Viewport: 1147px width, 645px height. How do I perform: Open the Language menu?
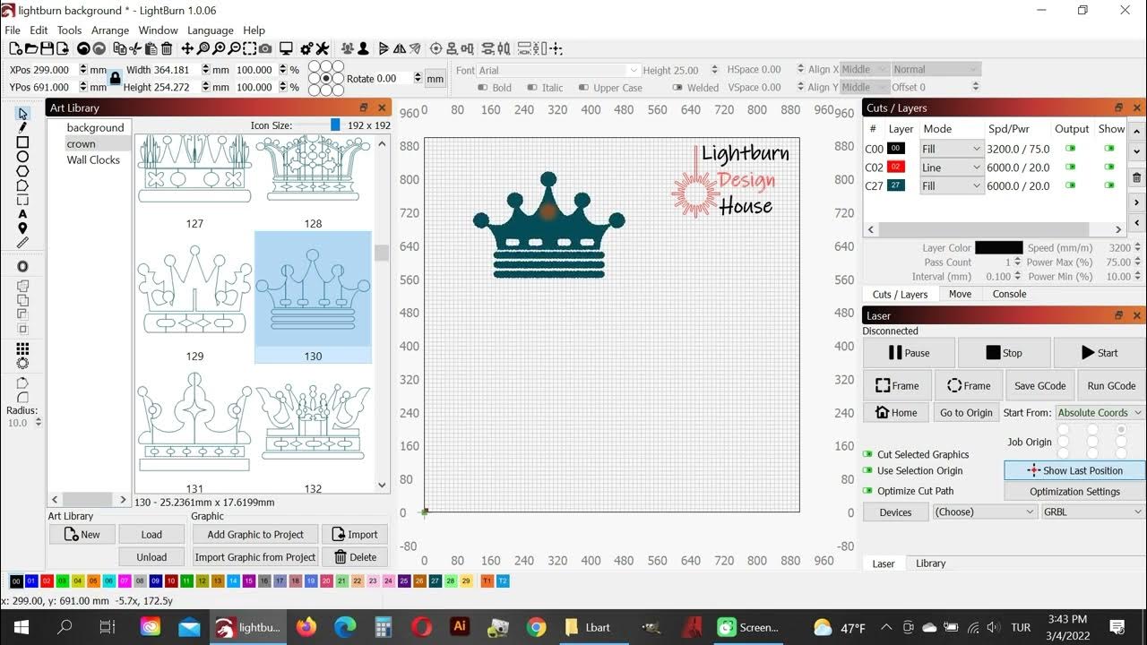(x=210, y=30)
